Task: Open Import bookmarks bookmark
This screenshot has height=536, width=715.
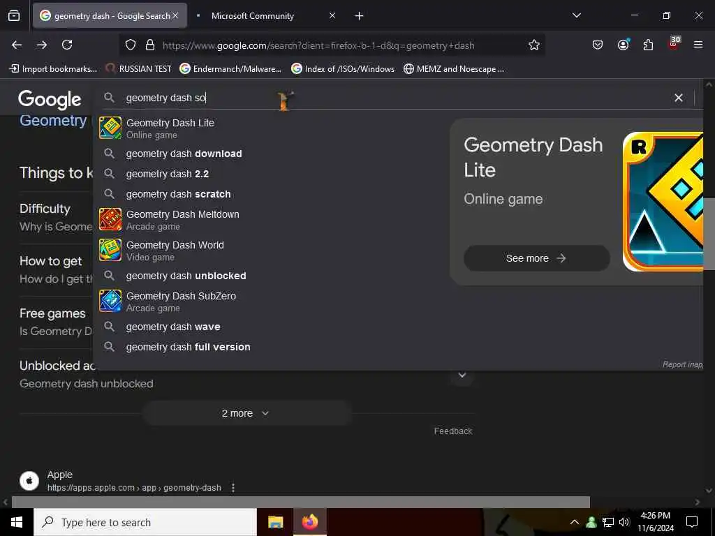Action: point(53,69)
